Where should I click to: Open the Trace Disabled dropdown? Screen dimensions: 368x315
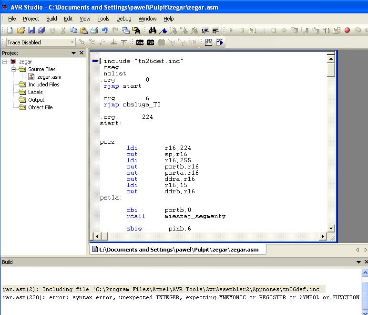(72, 42)
